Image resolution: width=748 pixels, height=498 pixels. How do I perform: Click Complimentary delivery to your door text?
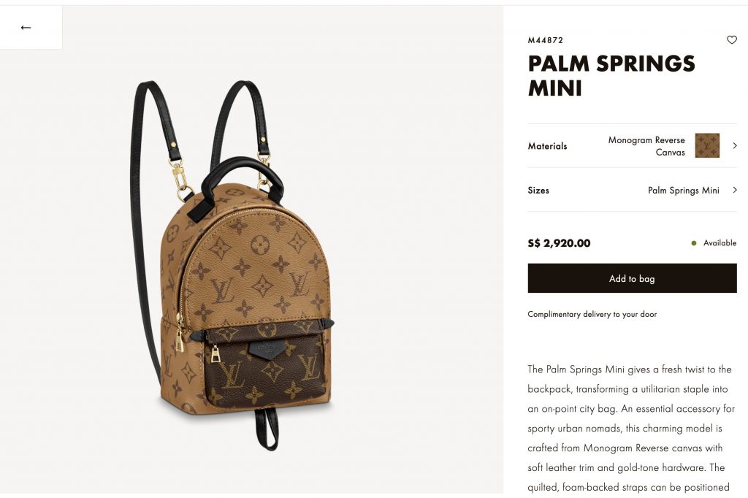pos(592,314)
